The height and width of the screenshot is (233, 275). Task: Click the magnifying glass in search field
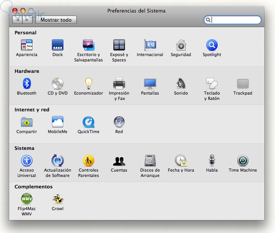click(x=208, y=20)
